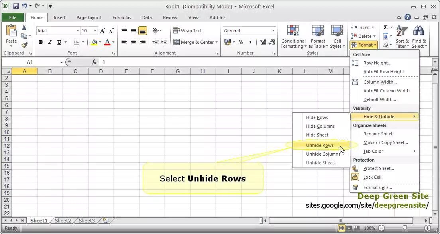The image size is (440, 234).
Task: Open the font size dropdown
Action: click(x=95, y=31)
